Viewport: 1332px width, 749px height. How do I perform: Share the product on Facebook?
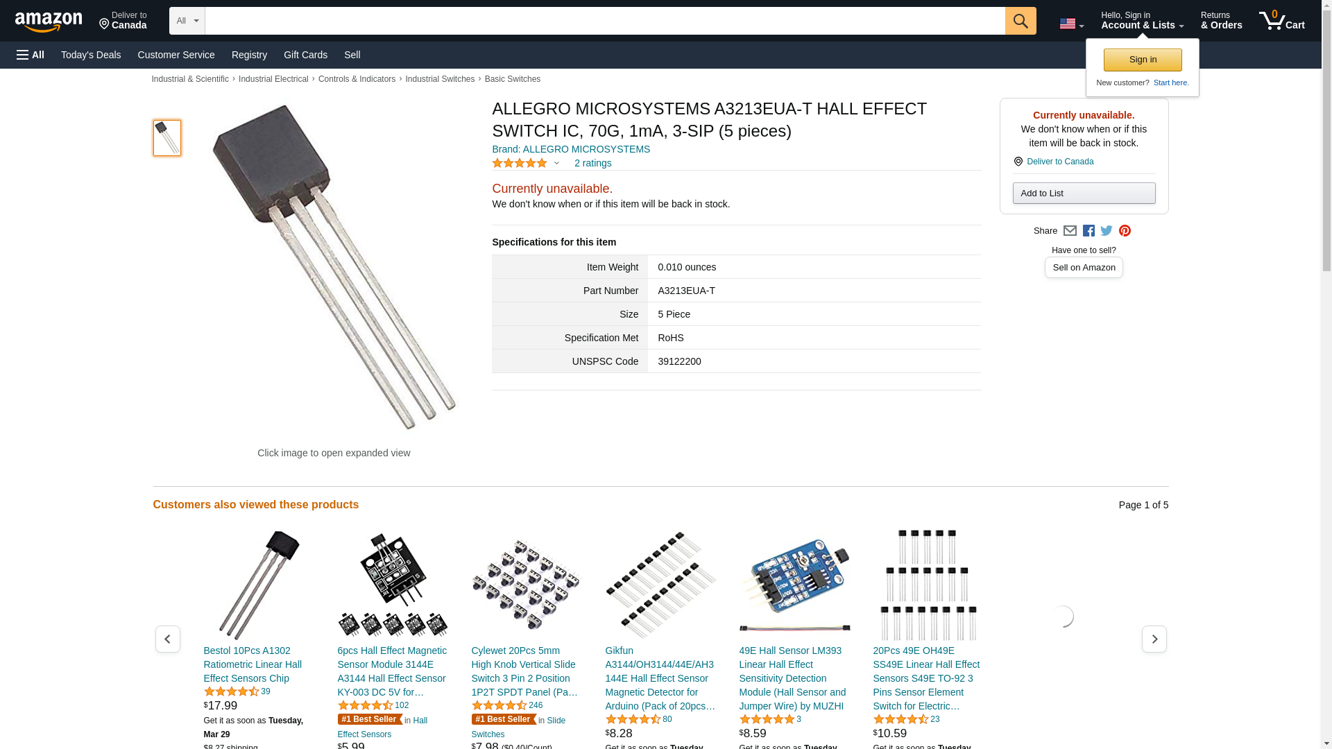[x=1088, y=231]
